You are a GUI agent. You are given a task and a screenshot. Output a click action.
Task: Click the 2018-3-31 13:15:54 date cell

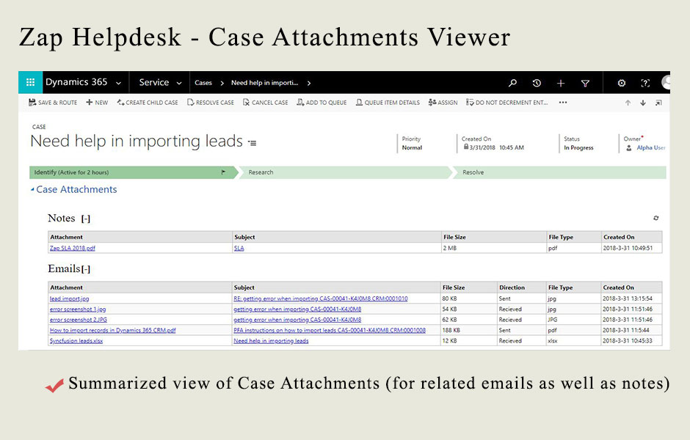point(631,298)
